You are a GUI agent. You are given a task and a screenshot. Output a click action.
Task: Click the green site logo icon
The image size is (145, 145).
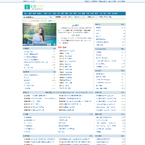(x=27, y=7)
